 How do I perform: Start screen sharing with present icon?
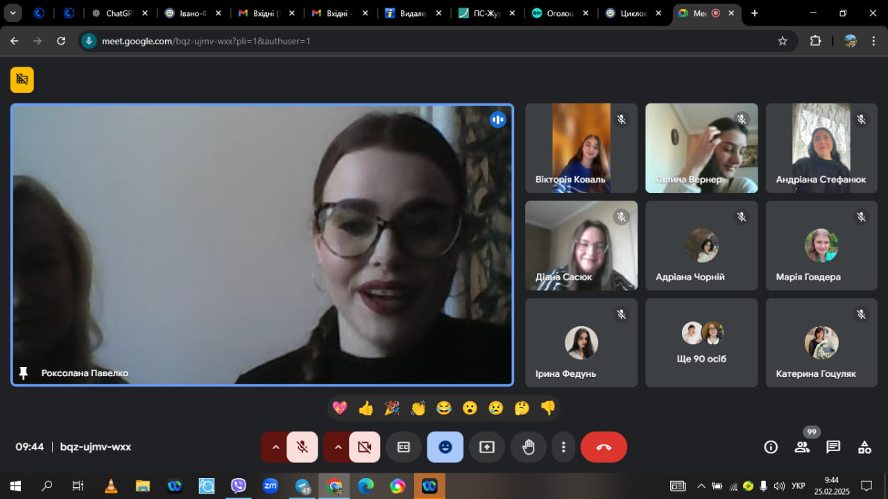pyautogui.click(x=487, y=447)
